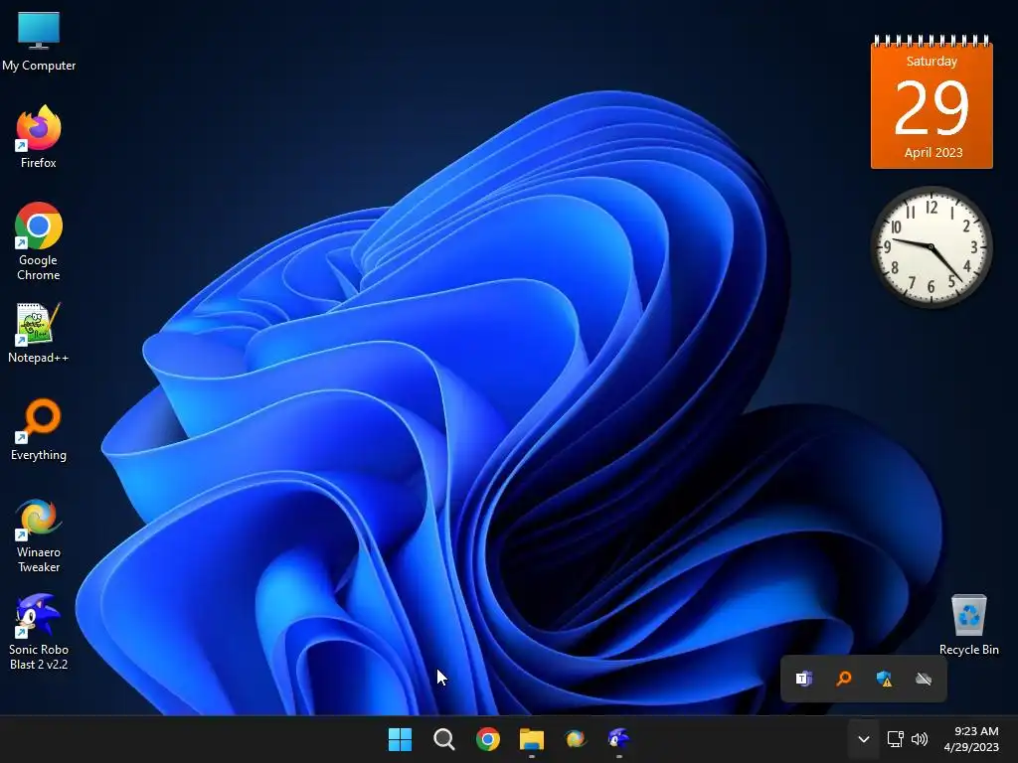Select the Sonic Robo Blast 2 shortcut
Screen dimensions: 1018x763
[39, 632]
